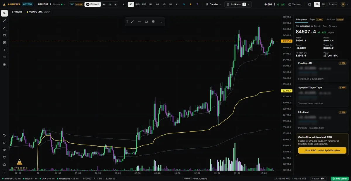
Task: Switch timeframe to D1
Action: tap(171, 4)
